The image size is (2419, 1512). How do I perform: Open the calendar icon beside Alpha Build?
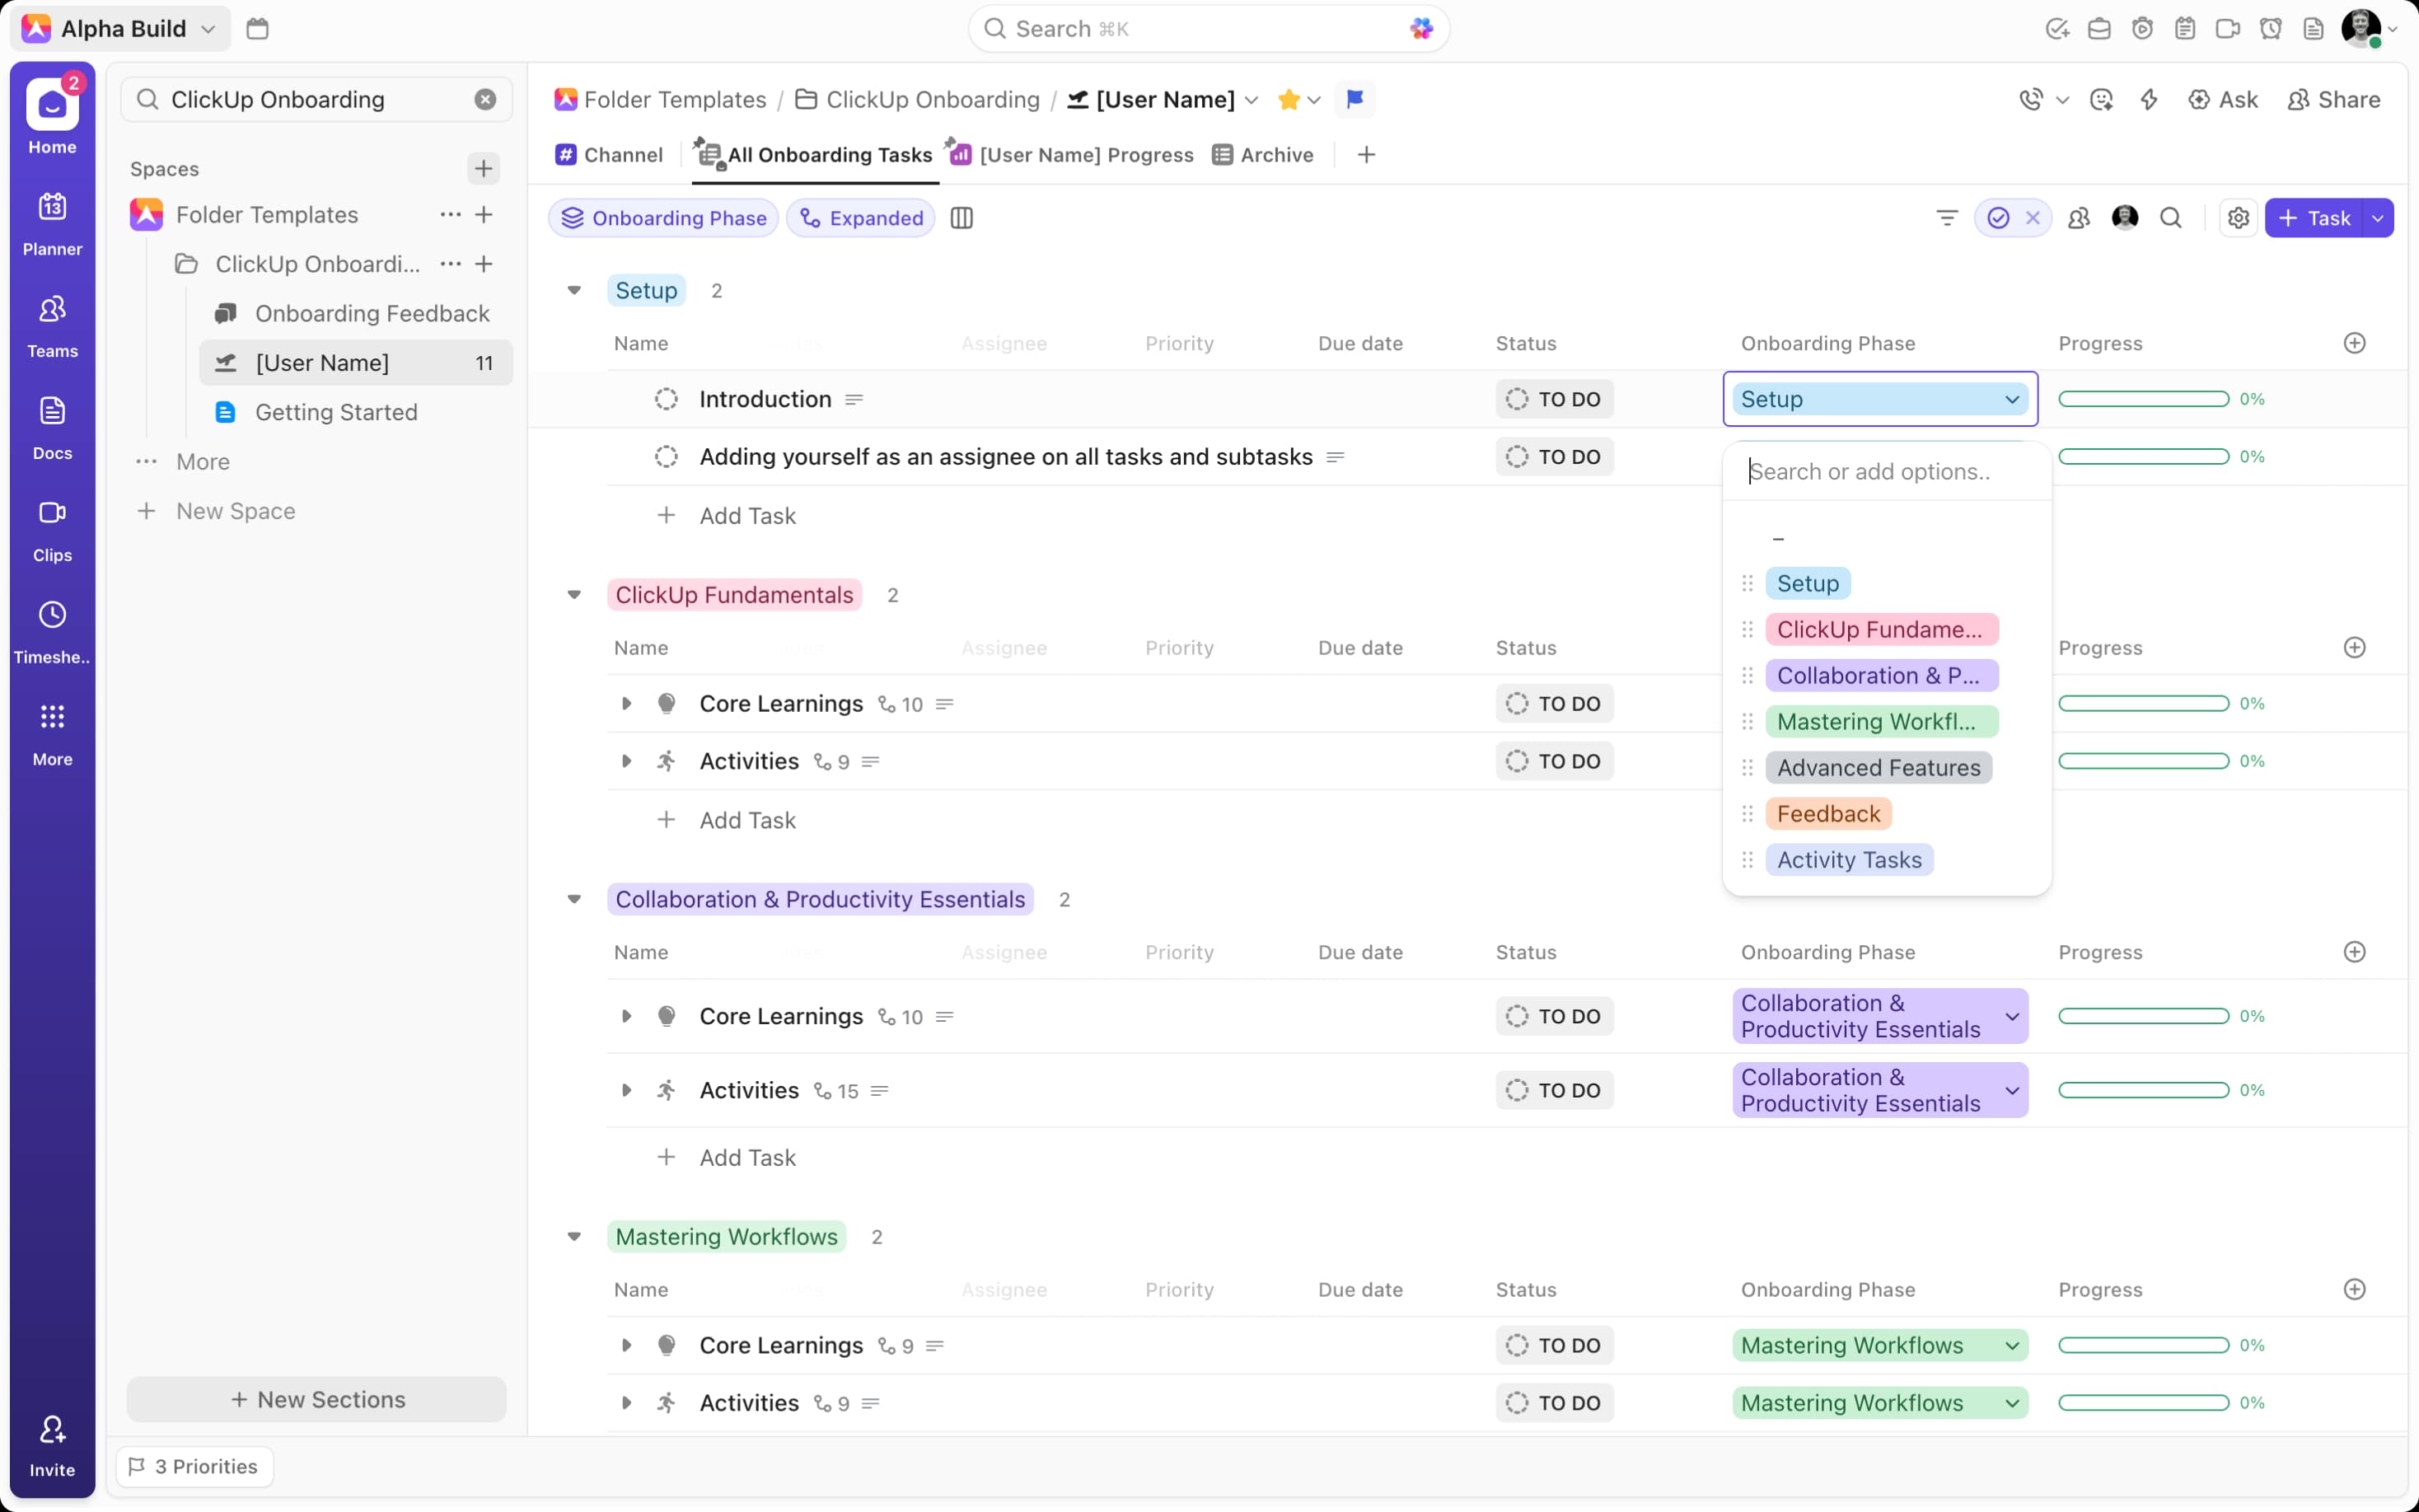(x=257, y=29)
